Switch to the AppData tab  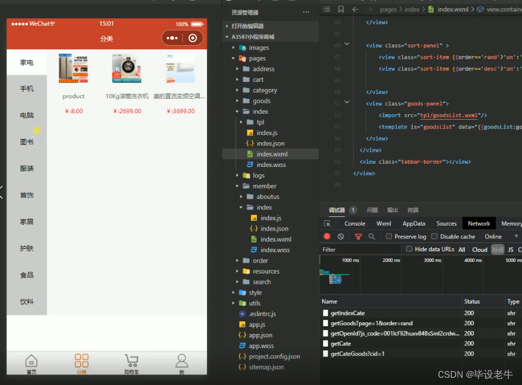(413, 224)
